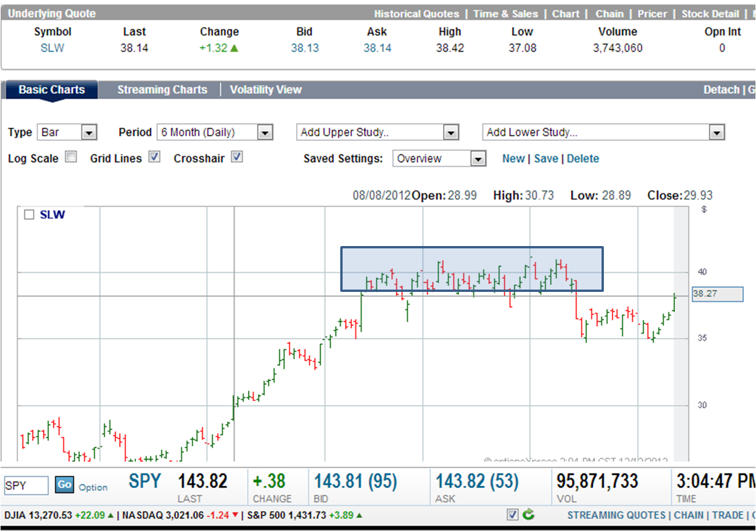Click the SPY last price 143.82

coord(203,481)
